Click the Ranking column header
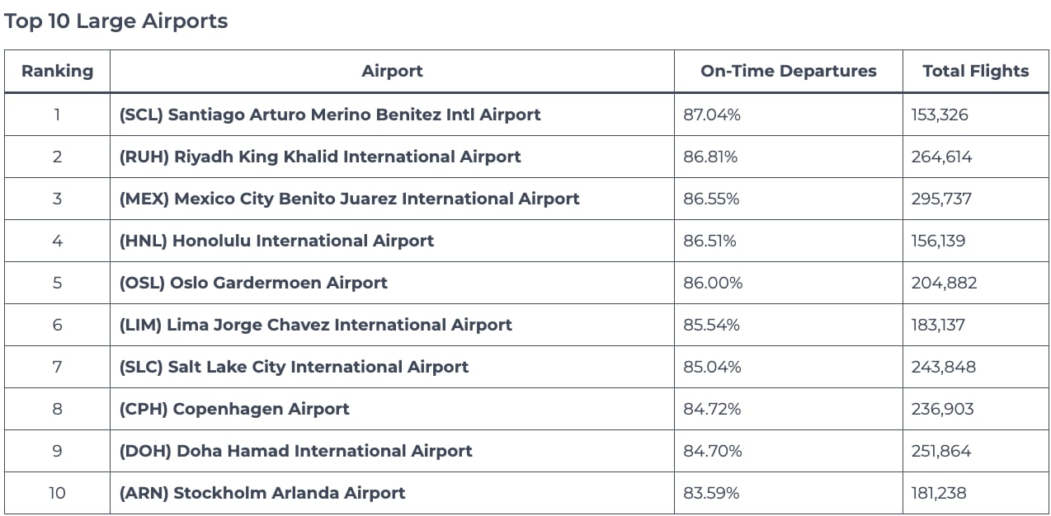Viewport: 1051px width, 516px height. coord(57,71)
